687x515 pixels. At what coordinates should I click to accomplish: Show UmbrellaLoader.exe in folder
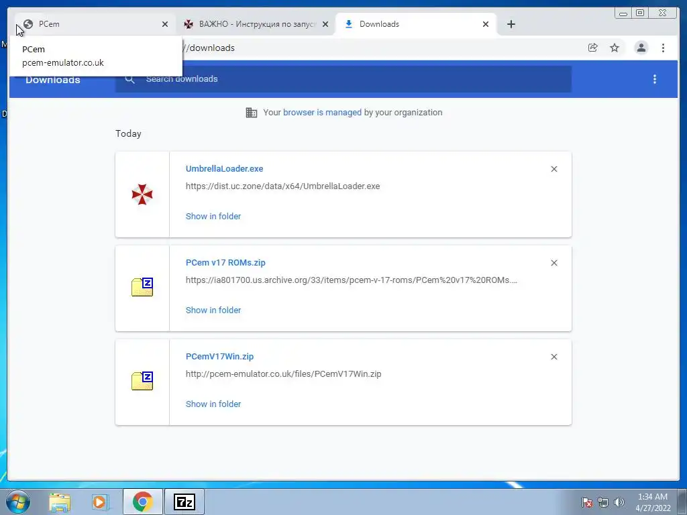coord(213,217)
